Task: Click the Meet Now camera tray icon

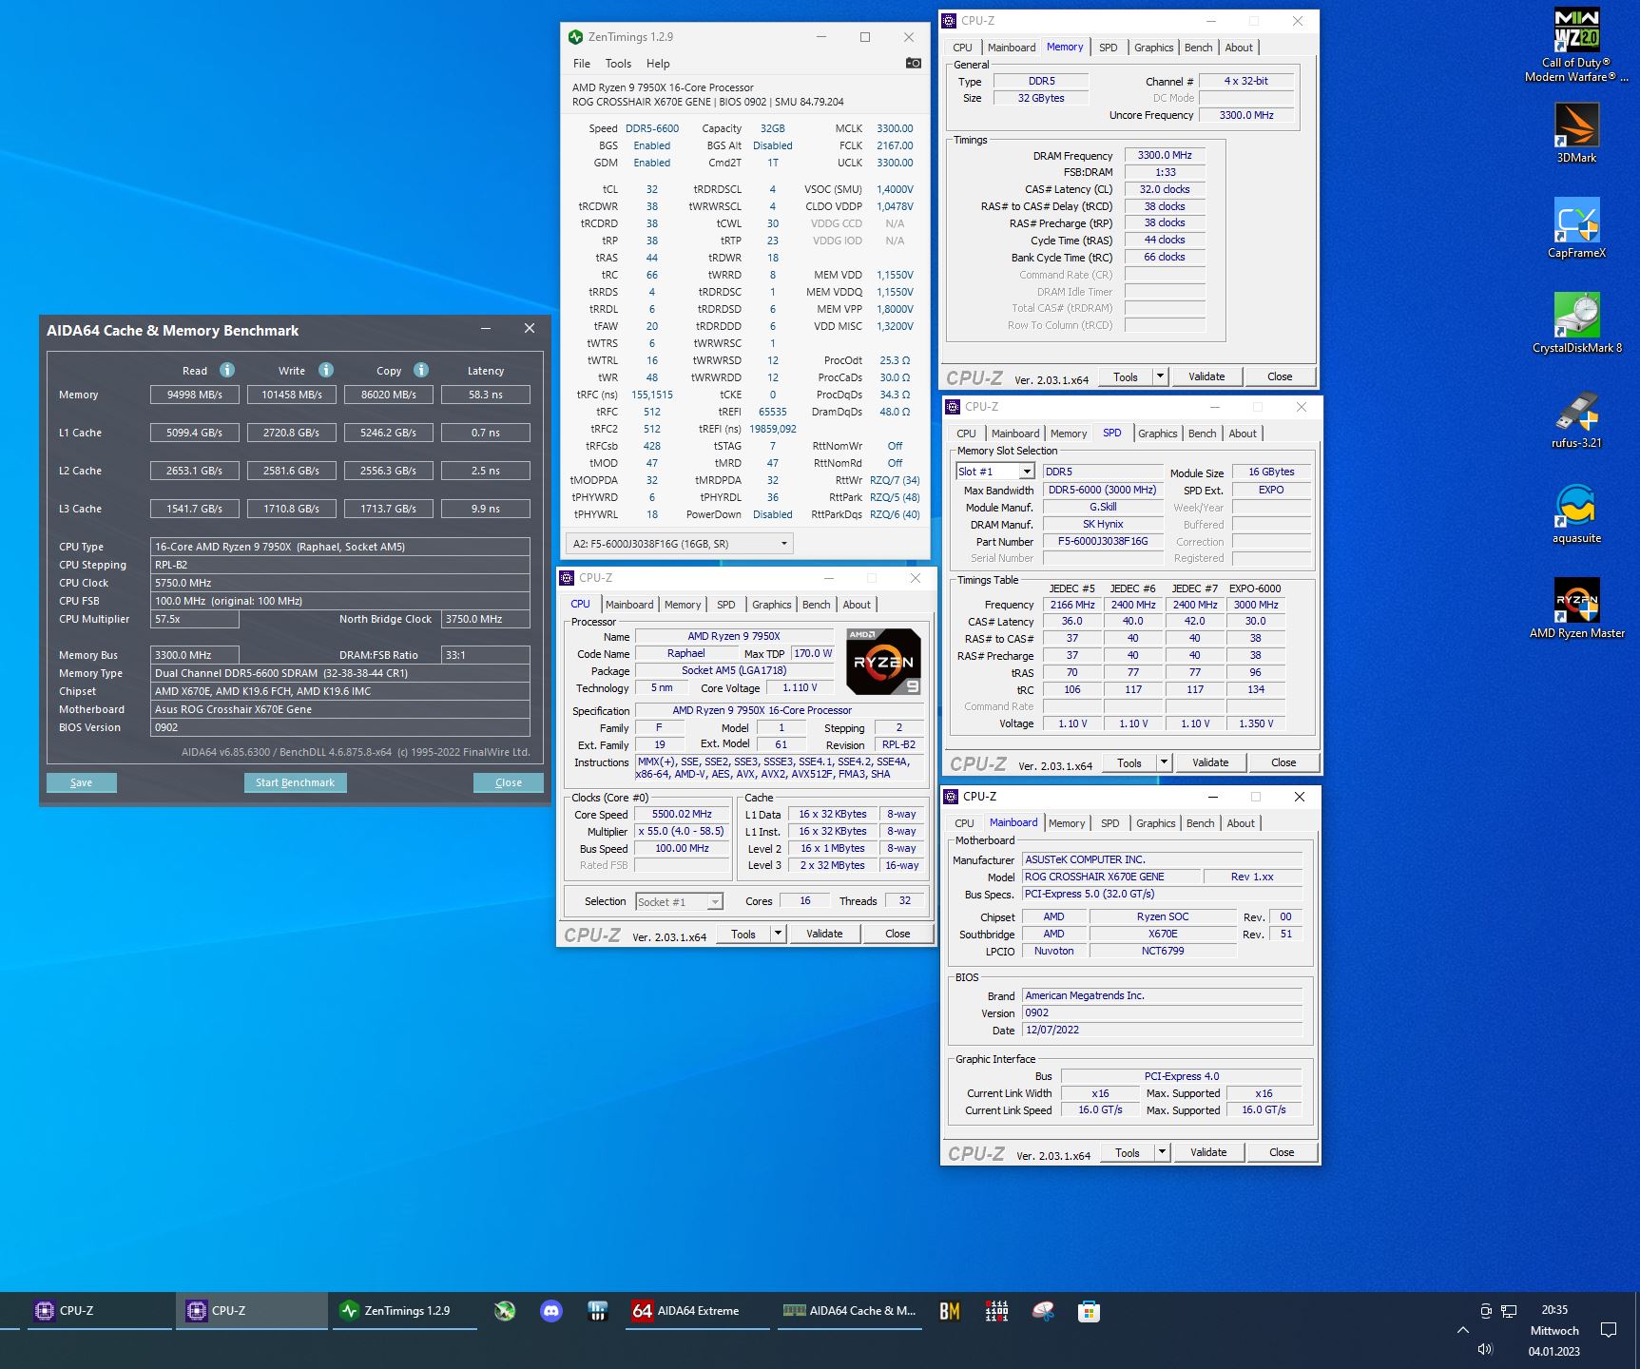Action: coord(1486,1311)
